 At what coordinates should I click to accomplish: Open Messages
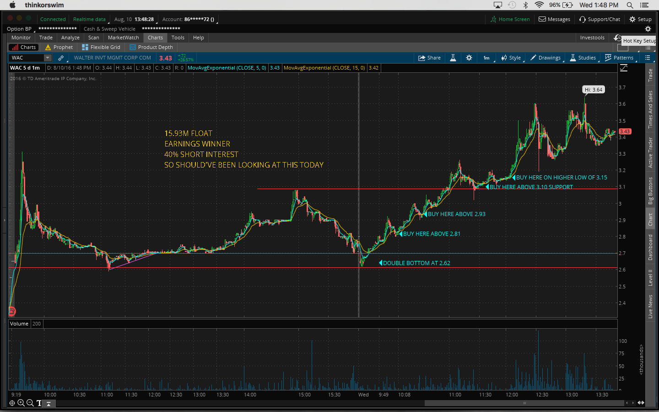coord(554,19)
